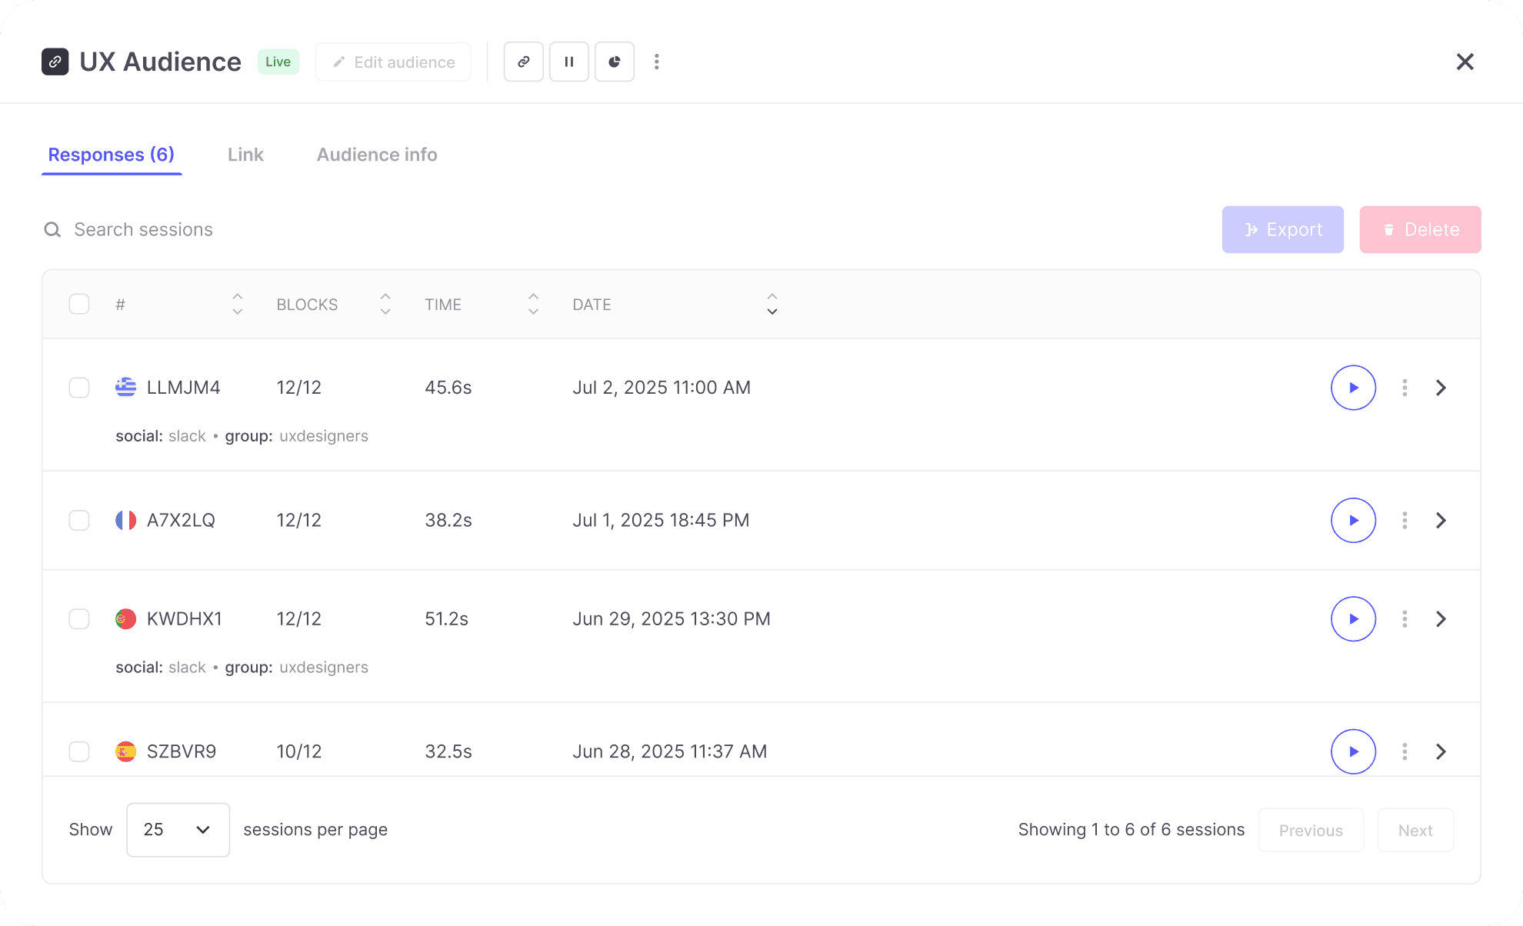Viewport: 1523px width, 926px height.
Task: Switch to the Link tab
Action: pyautogui.click(x=245, y=155)
